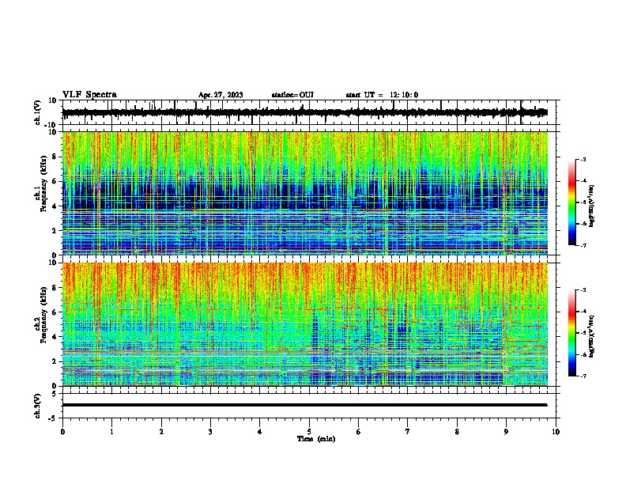Select the date label Apr. 27, 2023

tap(221, 95)
